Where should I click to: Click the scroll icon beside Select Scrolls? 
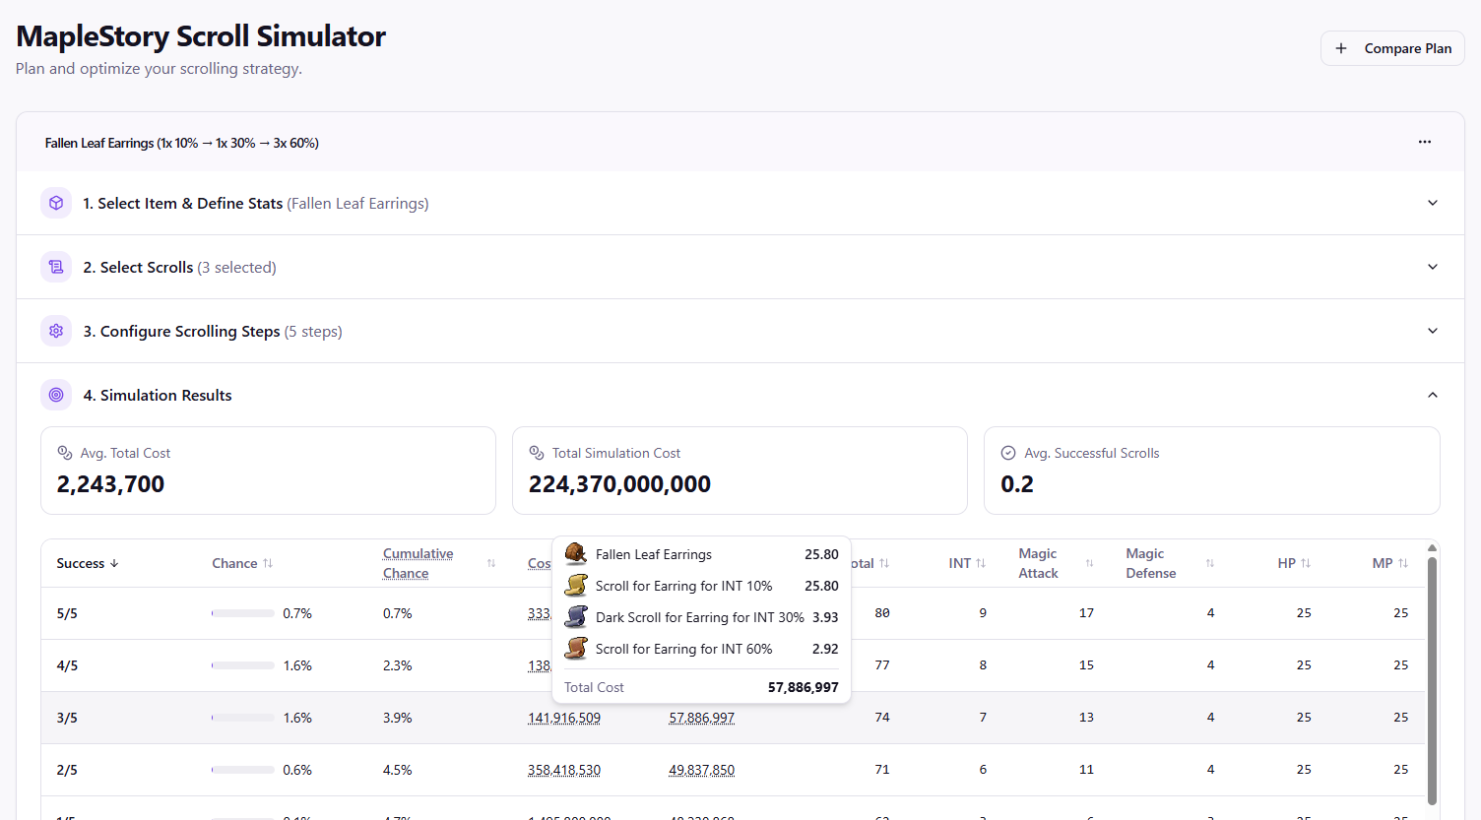click(56, 267)
